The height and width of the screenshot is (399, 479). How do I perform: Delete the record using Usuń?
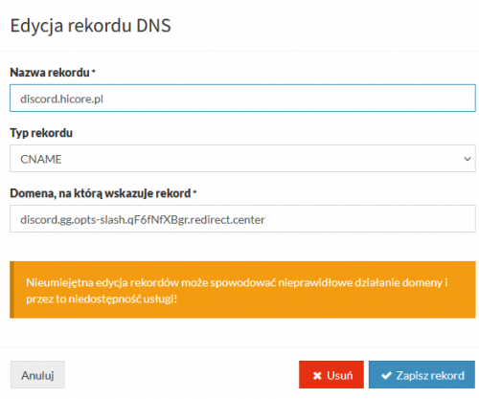tap(331, 375)
